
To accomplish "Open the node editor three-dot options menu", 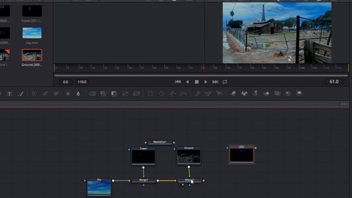I will pyautogui.click(x=344, y=104).
